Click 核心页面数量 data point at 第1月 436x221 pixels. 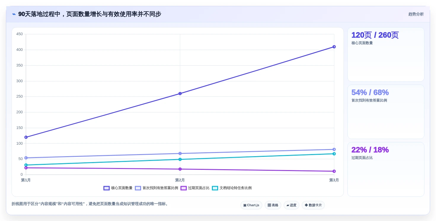point(26,137)
